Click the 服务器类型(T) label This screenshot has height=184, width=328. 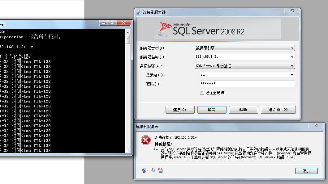(153, 48)
